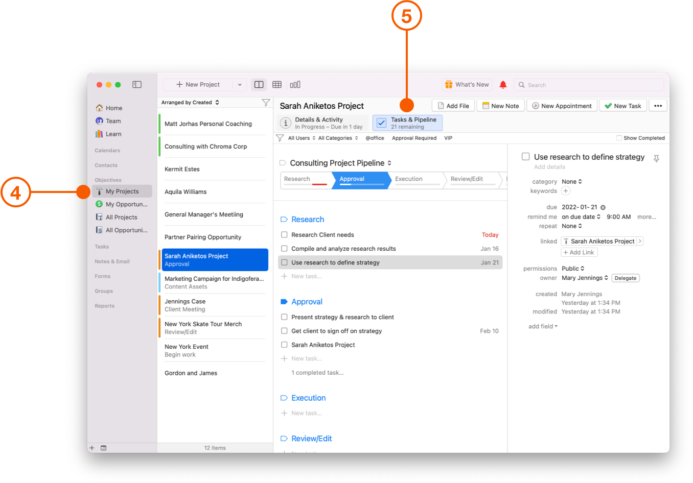Select the Approval stage on the pipeline bar
This screenshot has width=693, height=483.
[x=361, y=180]
